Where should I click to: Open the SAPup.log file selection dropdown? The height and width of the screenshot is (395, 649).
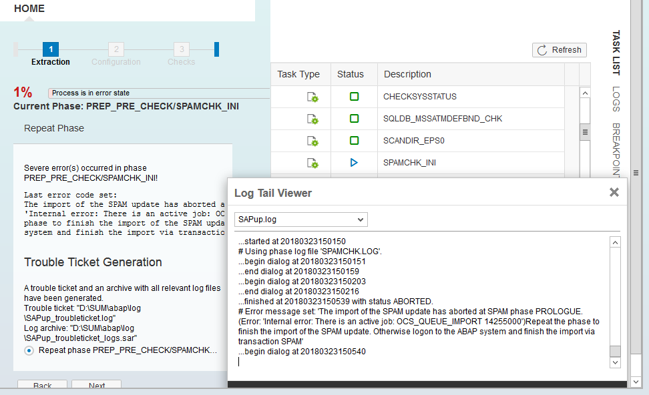(x=300, y=219)
